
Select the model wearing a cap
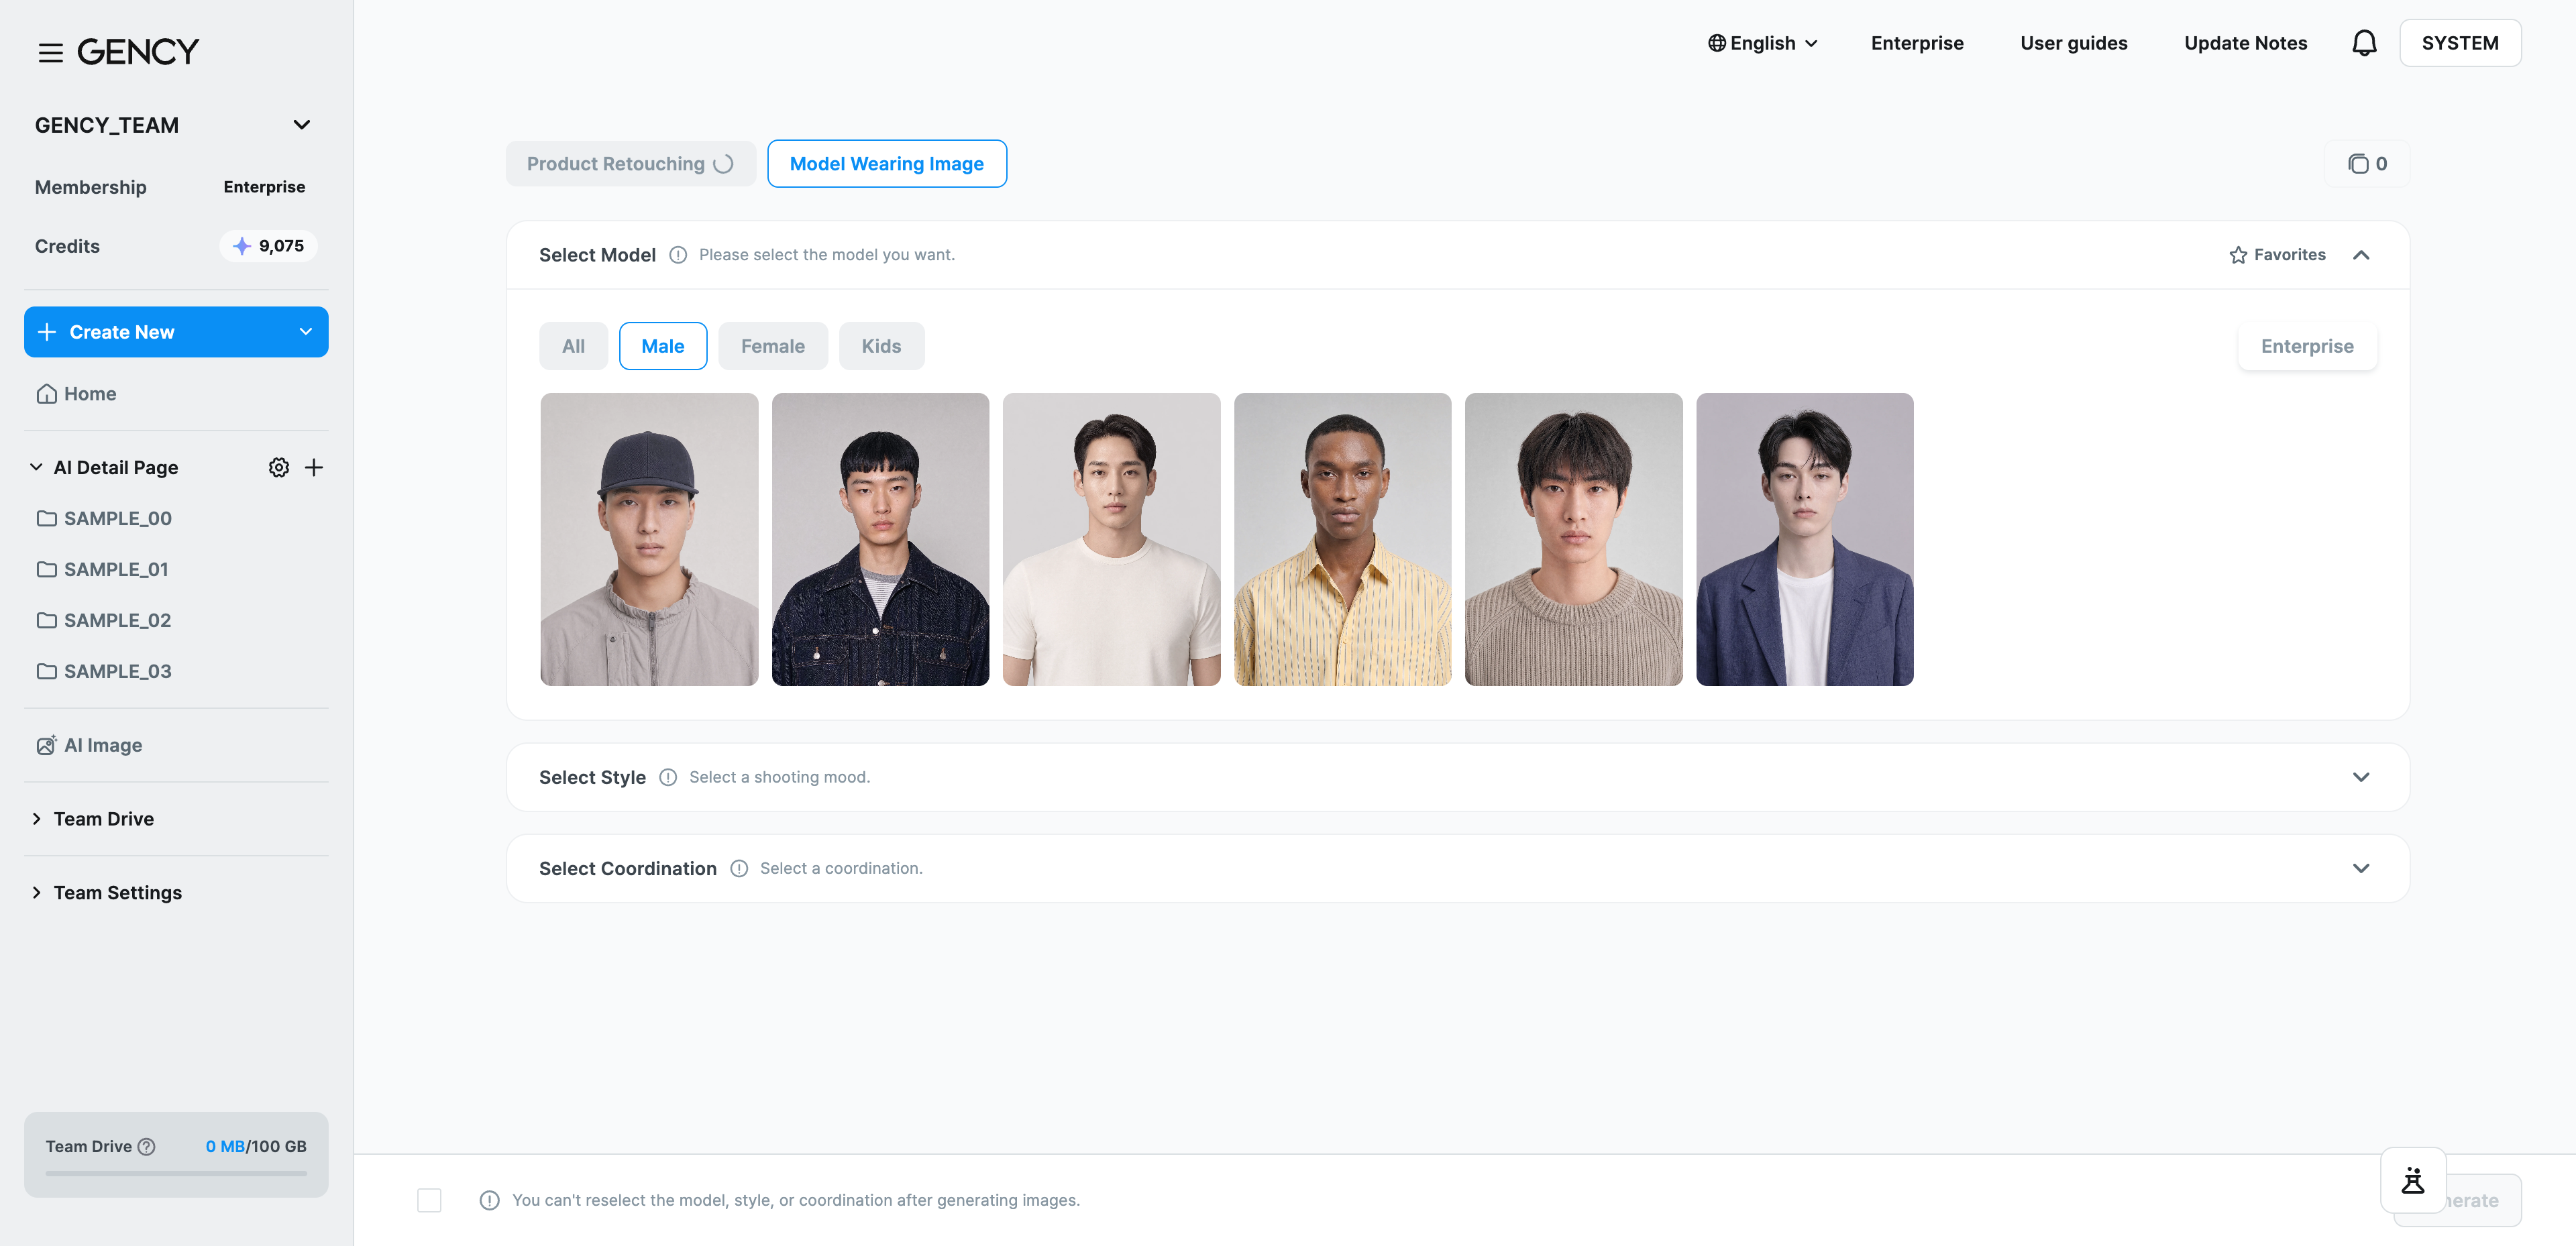(x=649, y=539)
